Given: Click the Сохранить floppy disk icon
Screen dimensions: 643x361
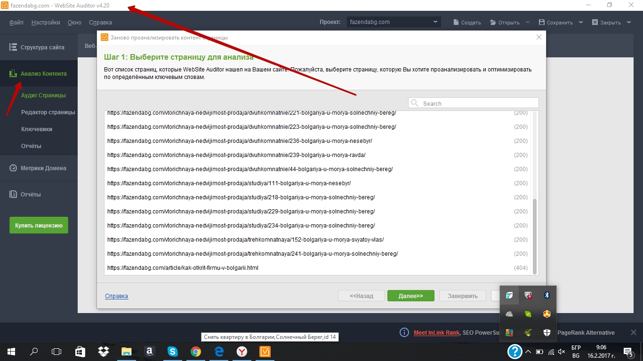Looking at the screenshot, I should coord(542,22).
